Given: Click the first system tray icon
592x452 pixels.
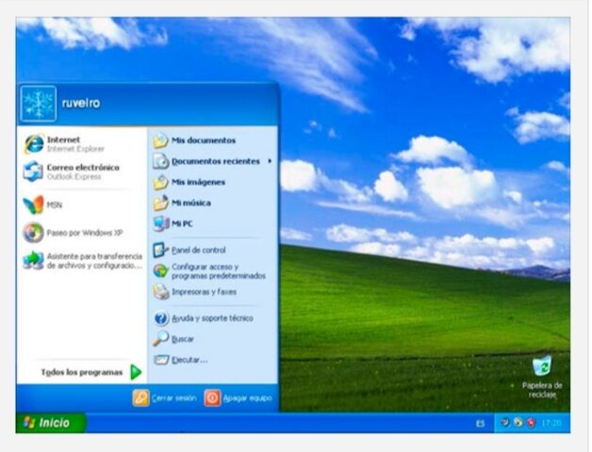Looking at the screenshot, I should tap(505, 423).
